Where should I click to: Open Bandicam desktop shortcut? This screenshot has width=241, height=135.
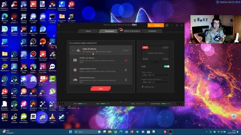coord(33,55)
